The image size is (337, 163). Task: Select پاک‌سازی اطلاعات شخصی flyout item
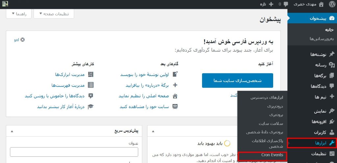click(267, 144)
